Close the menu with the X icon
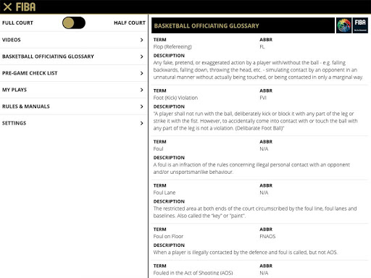 7,7
